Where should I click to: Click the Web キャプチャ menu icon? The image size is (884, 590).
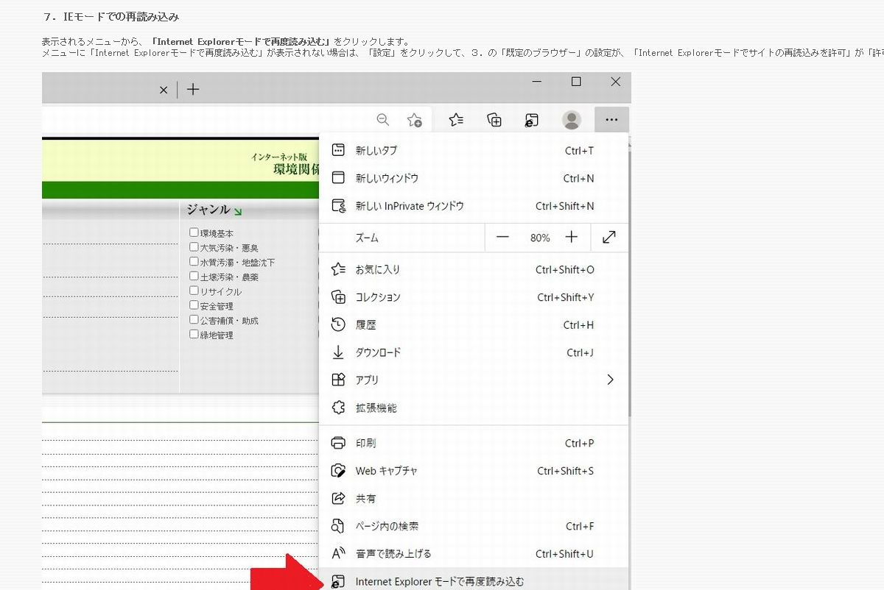[338, 471]
